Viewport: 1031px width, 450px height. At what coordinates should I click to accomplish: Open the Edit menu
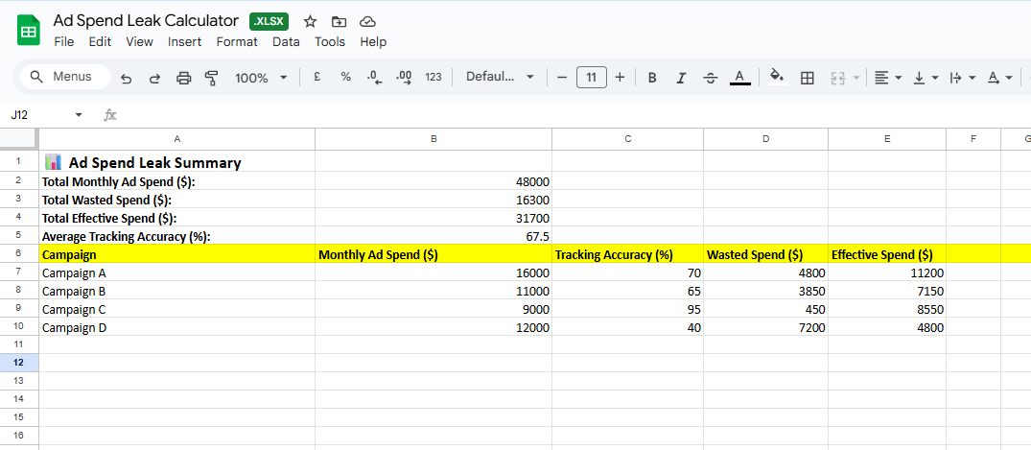click(100, 41)
